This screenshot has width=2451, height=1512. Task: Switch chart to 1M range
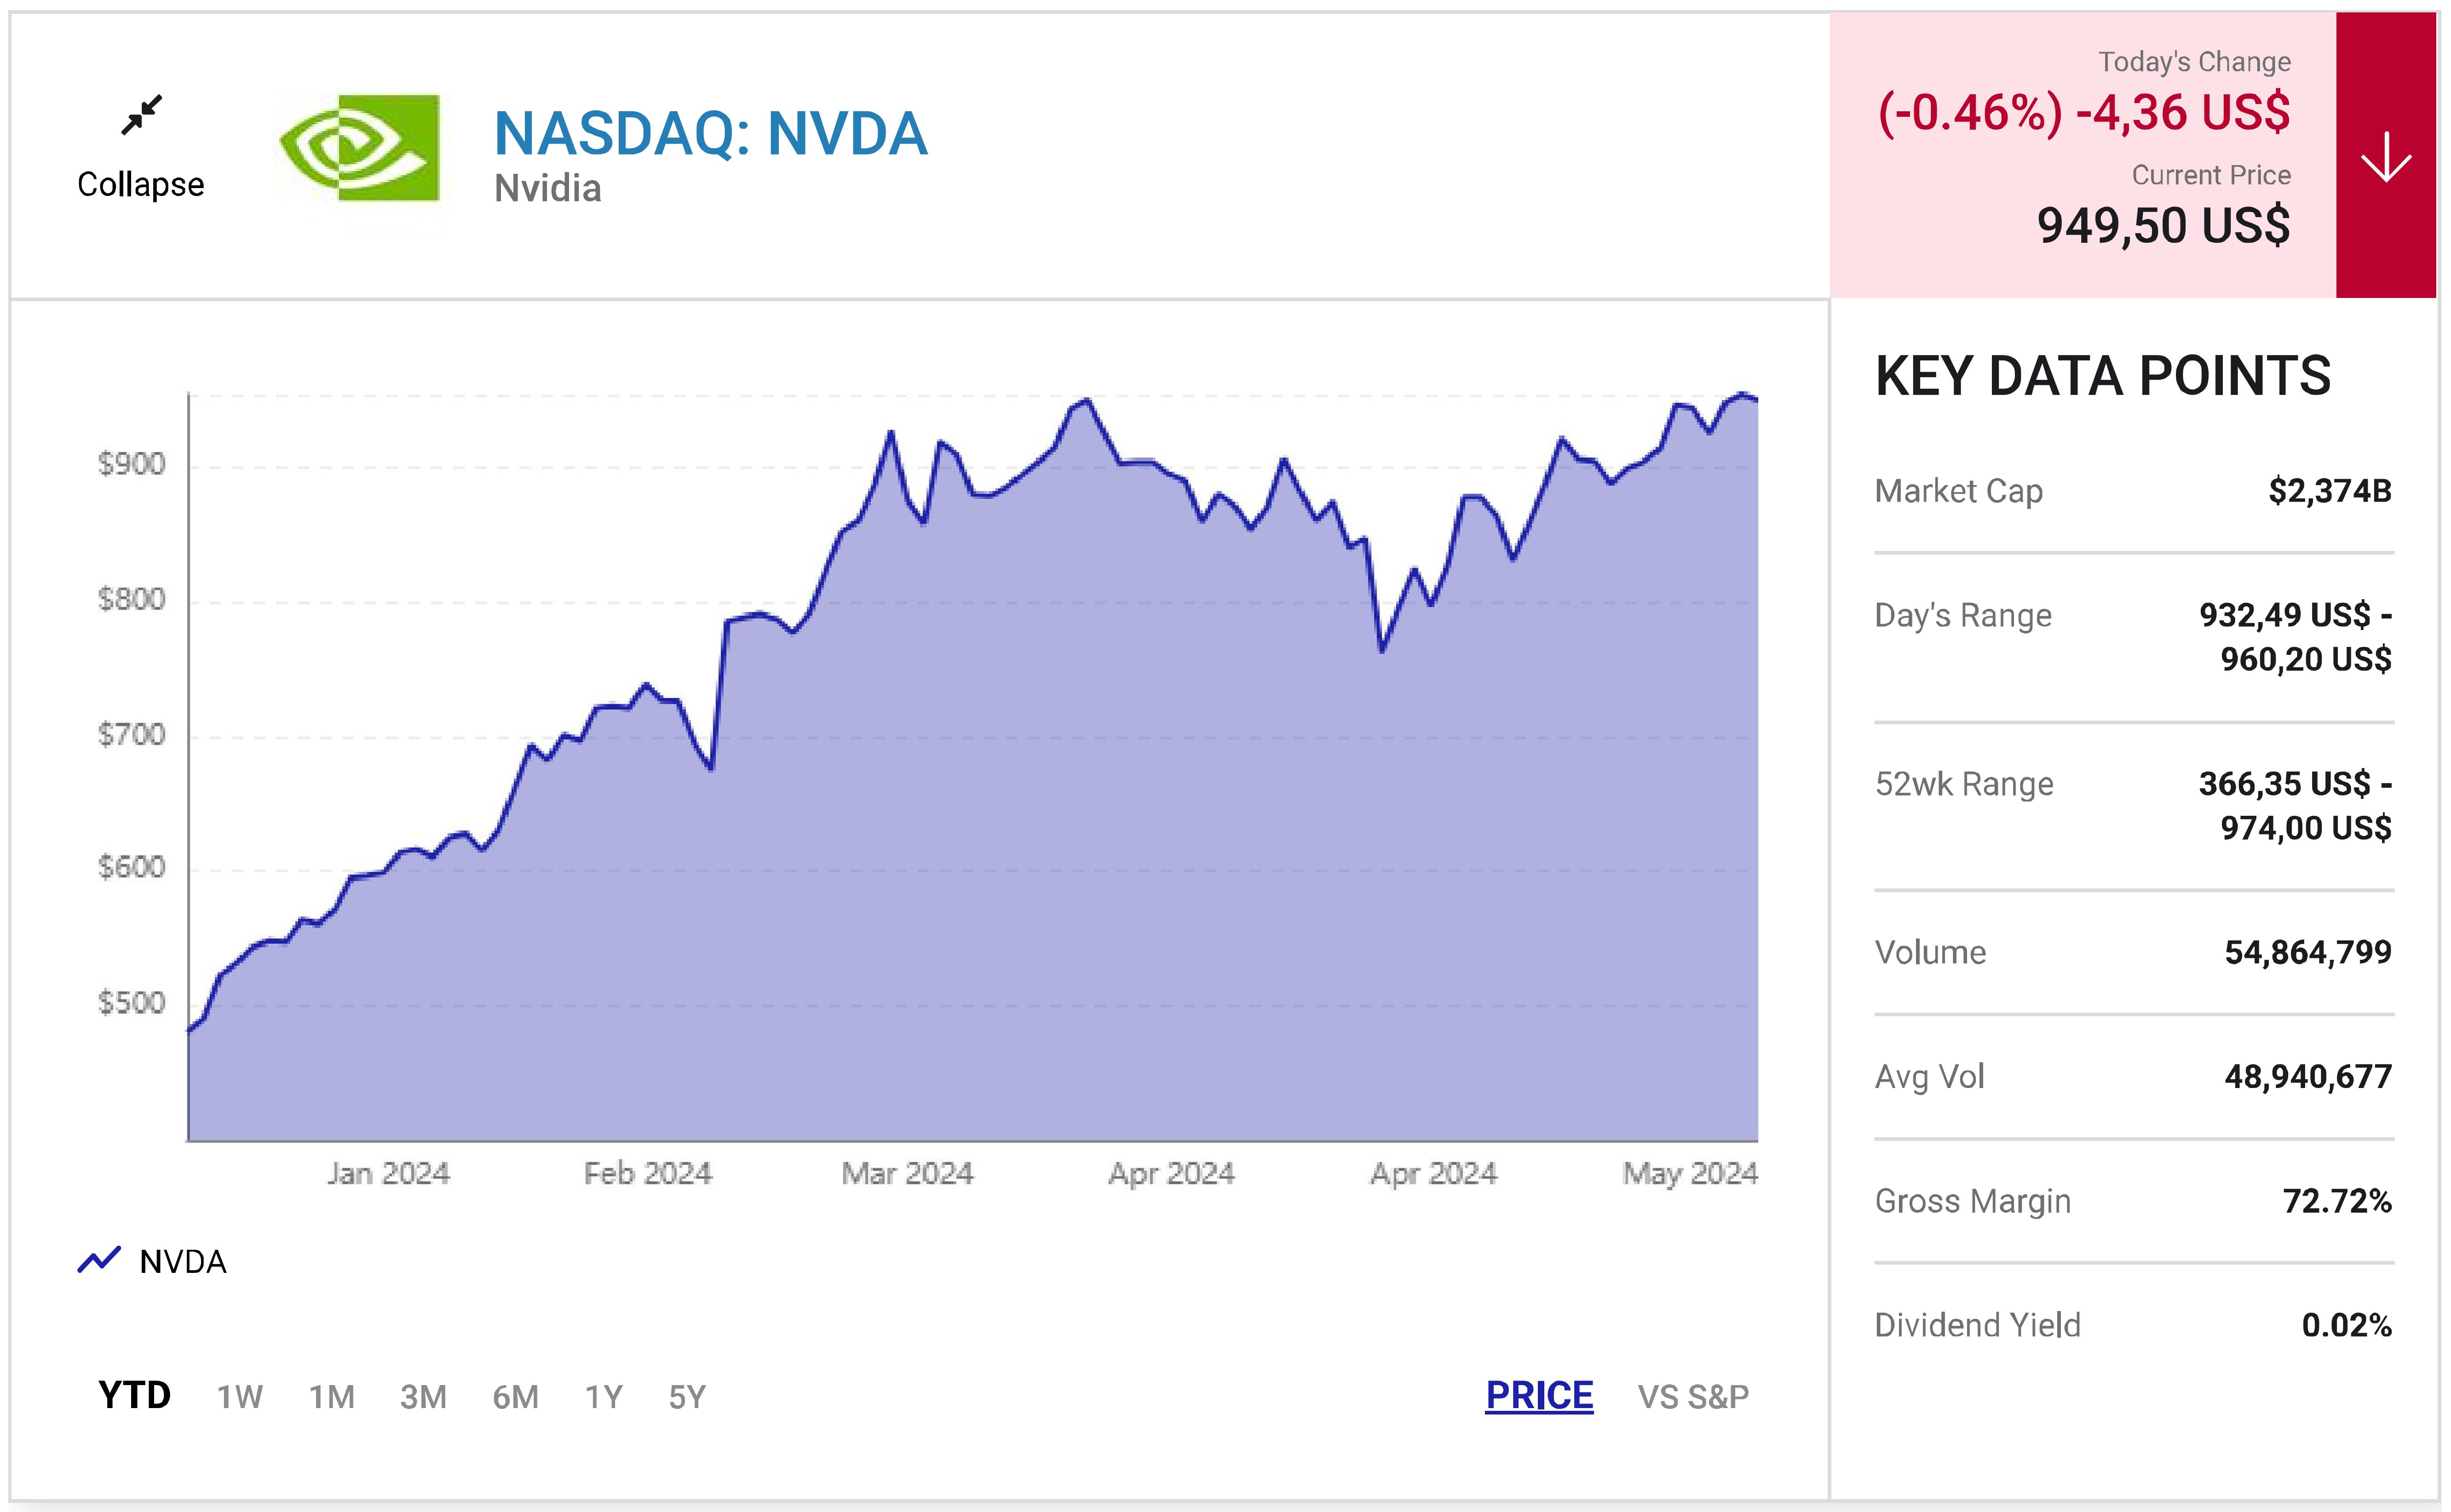tap(331, 1397)
